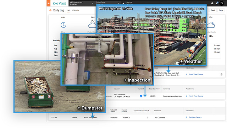The height and width of the screenshot is (128, 227).
Task: Expand the Project Tools dropdown
Action: pos(107,3)
